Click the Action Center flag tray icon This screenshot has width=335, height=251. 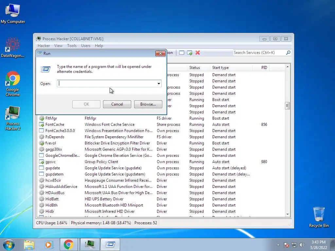tap(286, 245)
